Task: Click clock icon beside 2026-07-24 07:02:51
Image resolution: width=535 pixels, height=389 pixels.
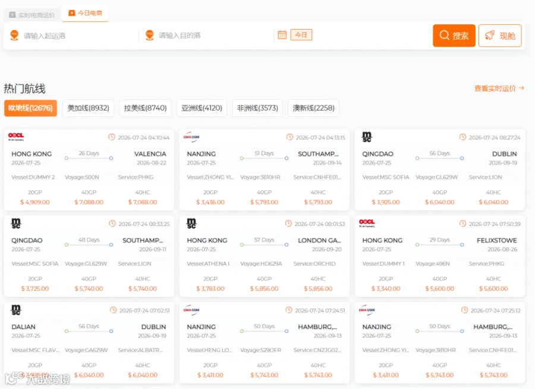Action: (114, 310)
